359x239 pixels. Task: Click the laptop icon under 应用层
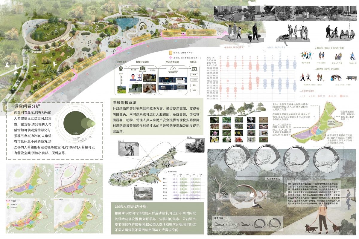194,69
